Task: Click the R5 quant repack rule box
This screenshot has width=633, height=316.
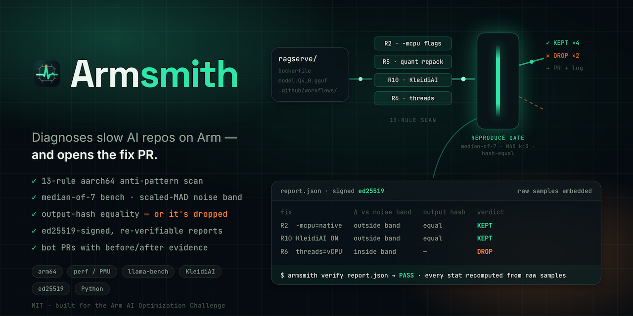Action: pyautogui.click(x=413, y=62)
